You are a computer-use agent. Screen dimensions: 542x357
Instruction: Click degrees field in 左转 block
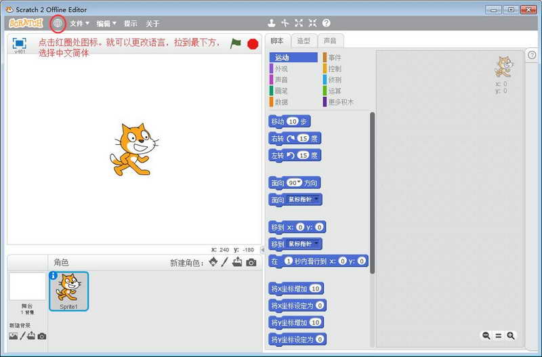pos(303,155)
